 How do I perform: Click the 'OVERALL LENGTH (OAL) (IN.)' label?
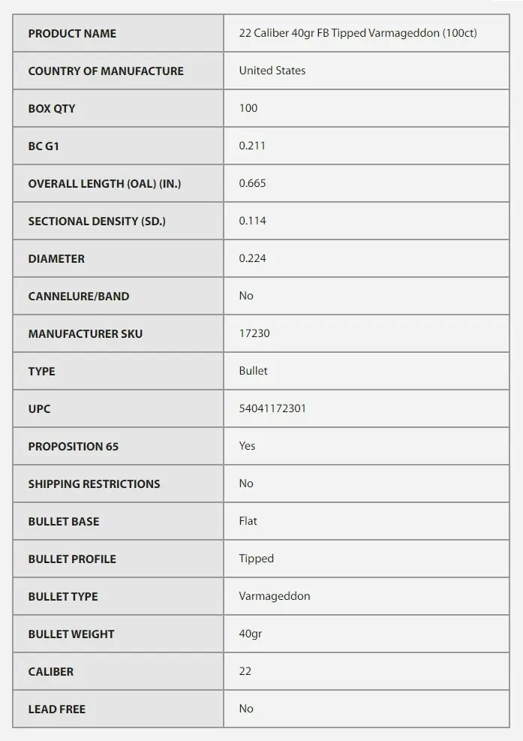[x=104, y=183]
